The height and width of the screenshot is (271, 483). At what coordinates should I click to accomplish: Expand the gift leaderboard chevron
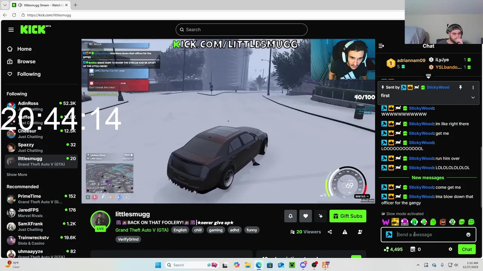[428, 76]
